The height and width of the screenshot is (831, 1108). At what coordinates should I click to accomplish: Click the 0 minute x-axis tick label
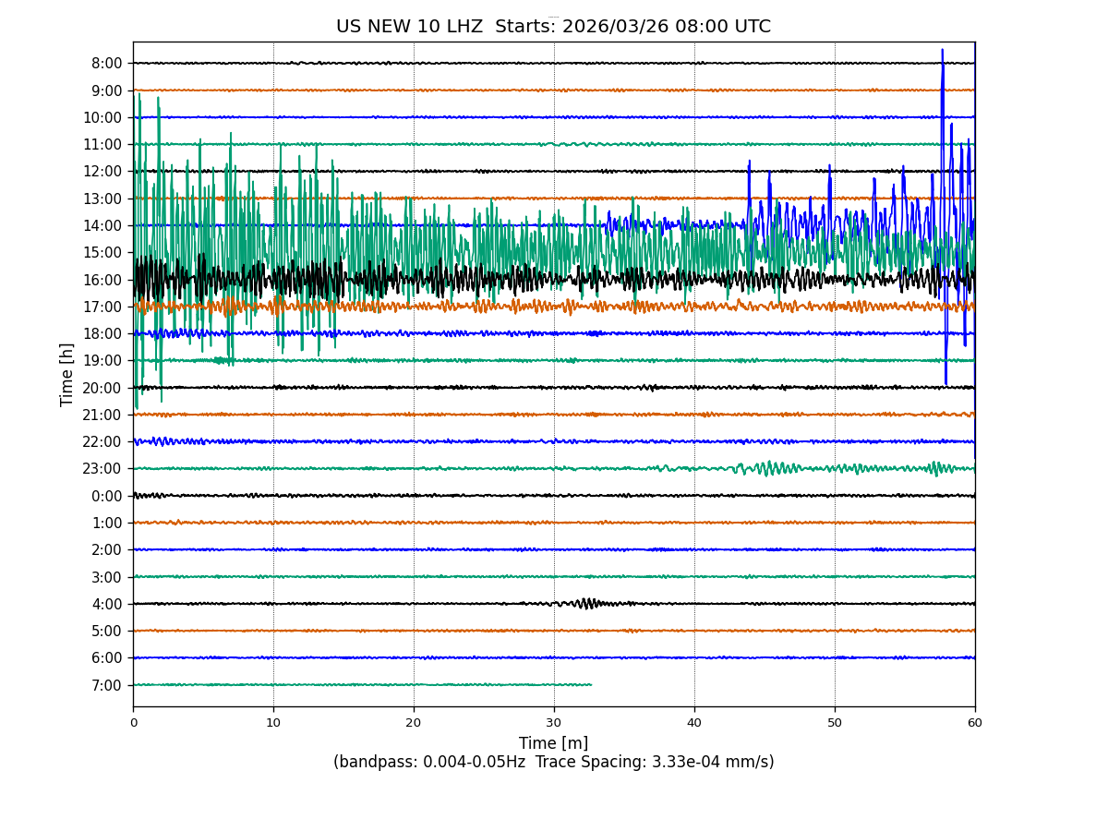(x=133, y=723)
